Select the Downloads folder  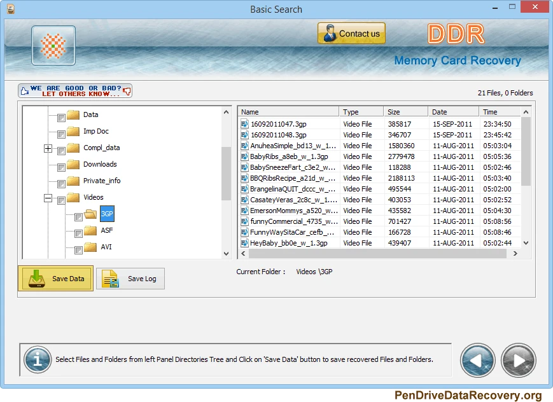click(x=99, y=164)
